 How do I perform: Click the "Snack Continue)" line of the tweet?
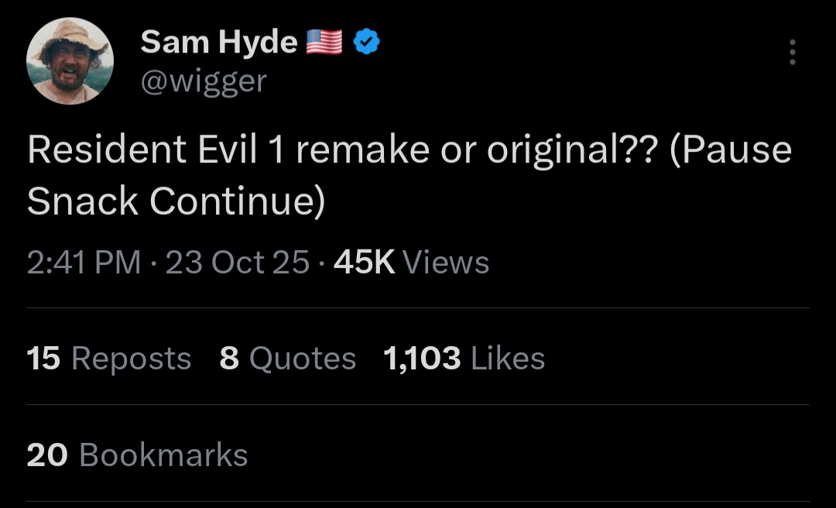point(176,201)
